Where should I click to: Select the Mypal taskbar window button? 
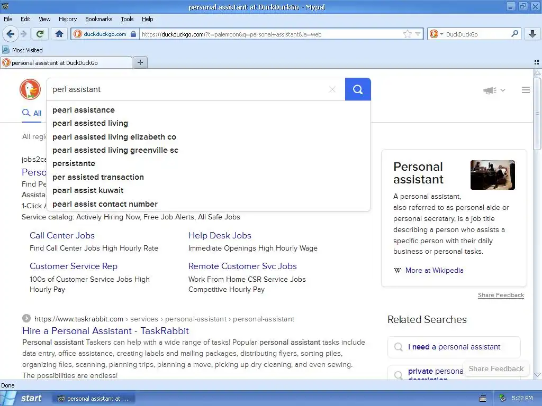94,399
